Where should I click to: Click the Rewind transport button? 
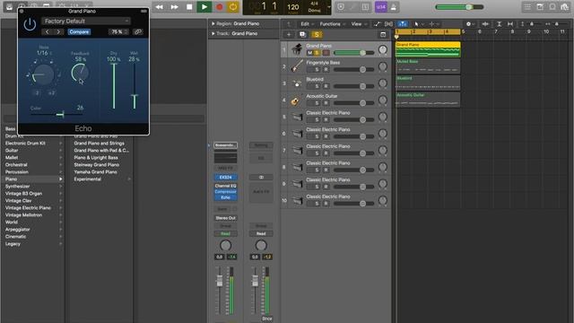[x=160, y=7]
